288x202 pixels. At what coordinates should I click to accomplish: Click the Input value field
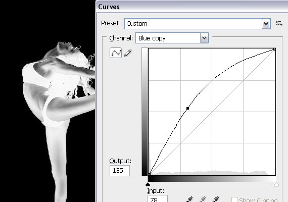coord(158,198)
